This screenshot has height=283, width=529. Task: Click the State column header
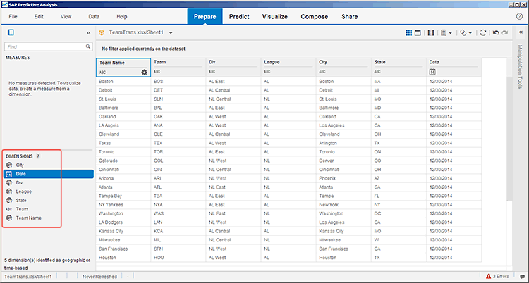(x=399, y=68)
